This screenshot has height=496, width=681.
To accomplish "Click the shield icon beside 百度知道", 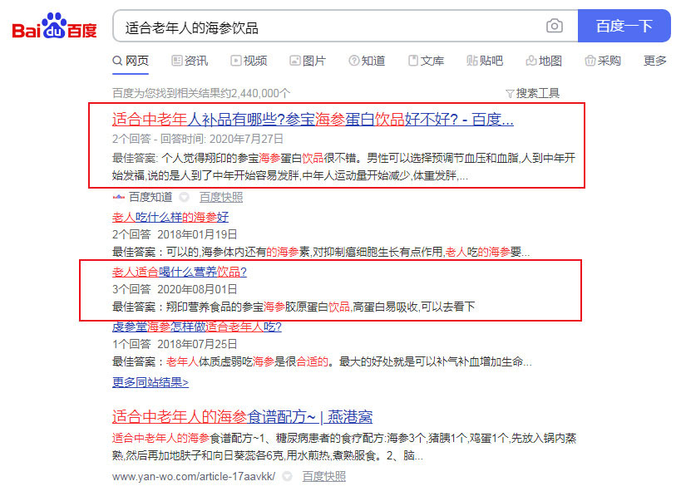I will tap(184, 198).
